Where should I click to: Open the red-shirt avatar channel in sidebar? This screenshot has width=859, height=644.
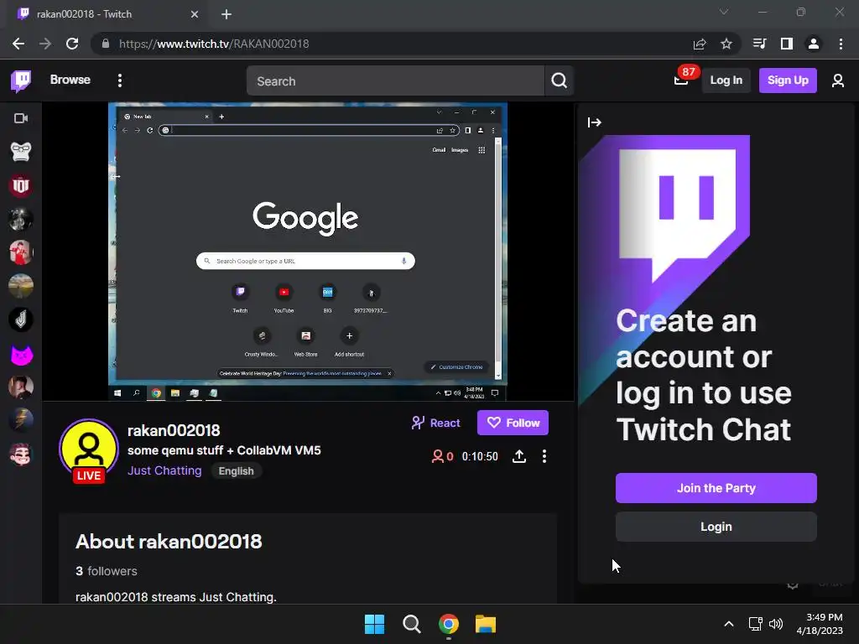click(21, 252)
